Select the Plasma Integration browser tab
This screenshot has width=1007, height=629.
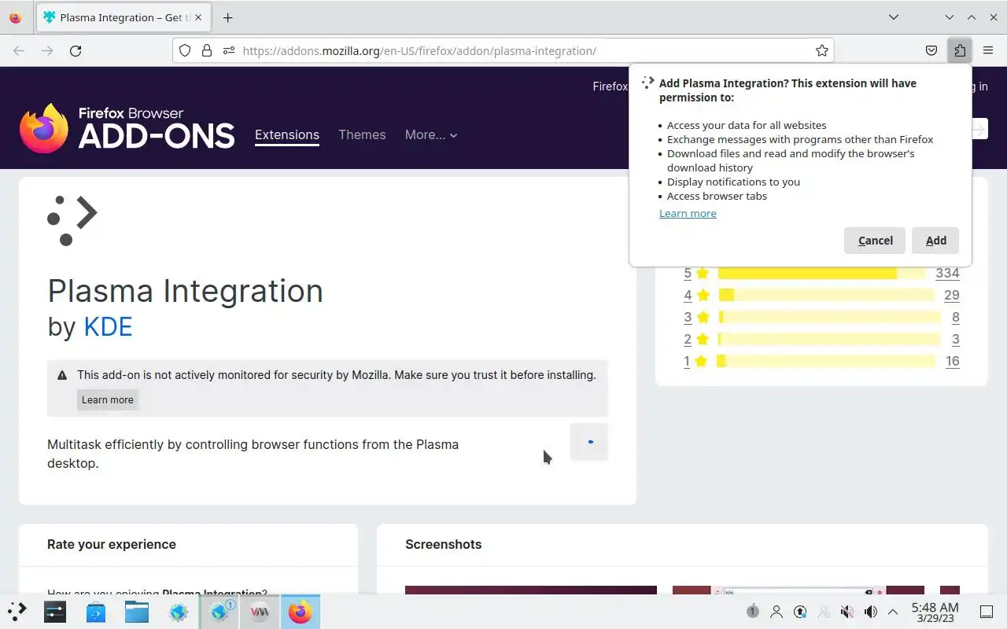[124, 17]
